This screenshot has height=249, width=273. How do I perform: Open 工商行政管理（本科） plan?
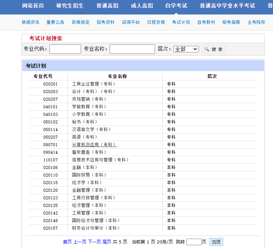pyautogui.click(x=94, y=198)
